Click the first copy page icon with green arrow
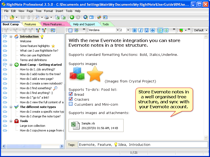 (x=57, y=17)
